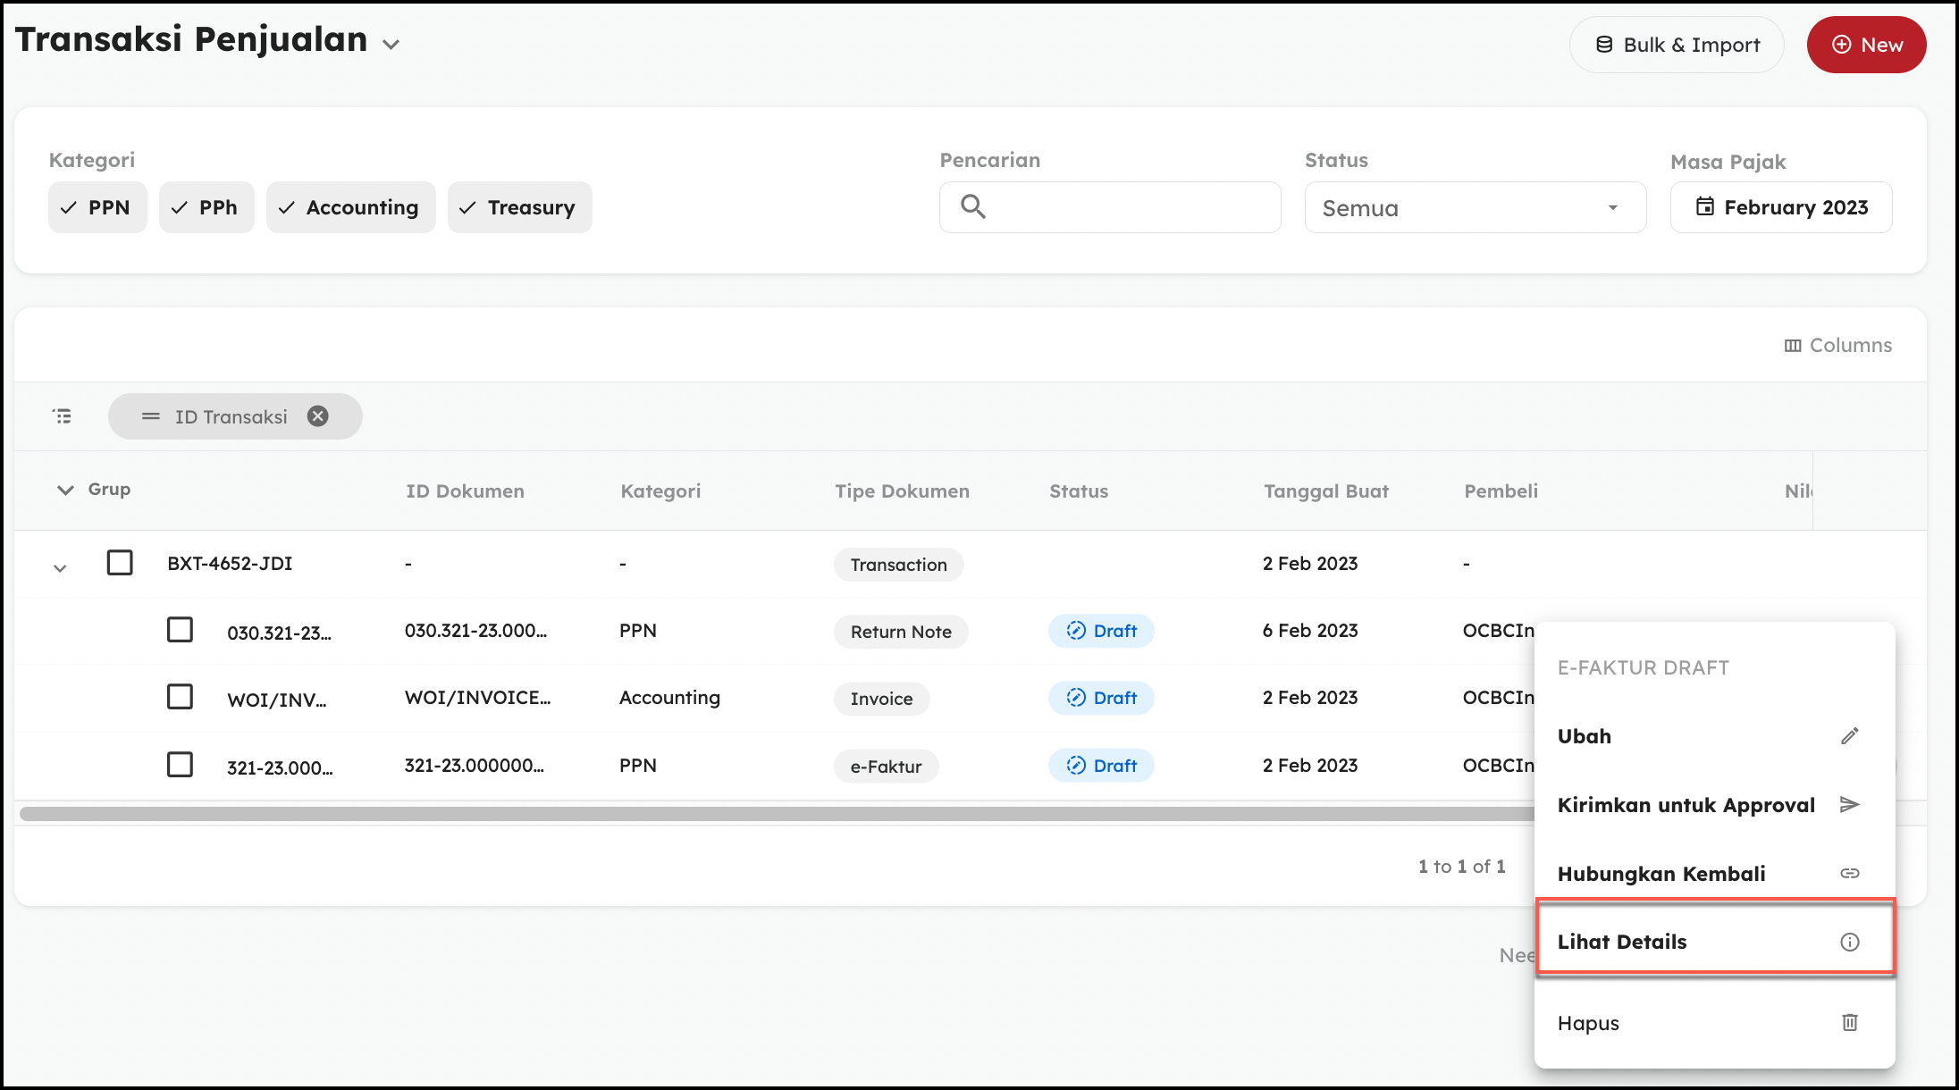
Task: Click the link icon beside Hubungkan Kembali
Action: tap(1849, 873)
